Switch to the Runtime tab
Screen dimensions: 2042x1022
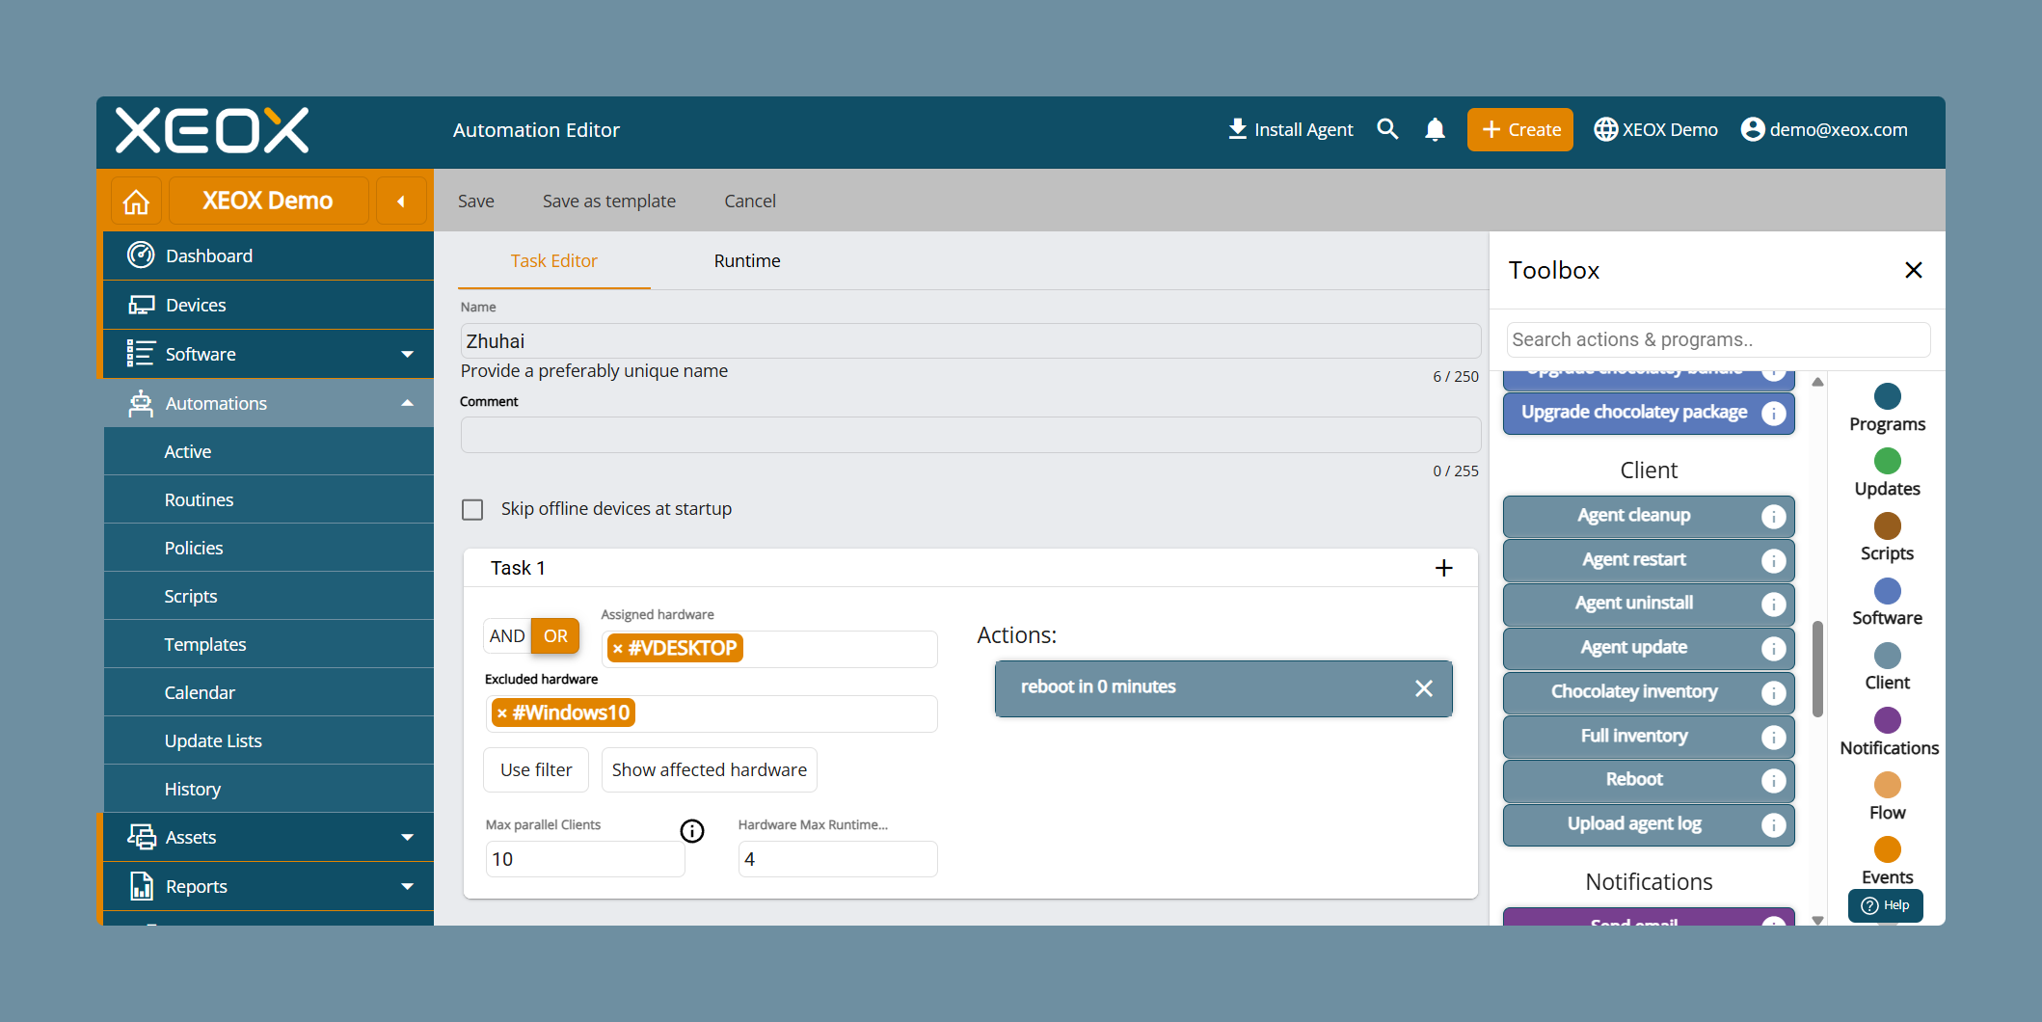tap(747, 261)
